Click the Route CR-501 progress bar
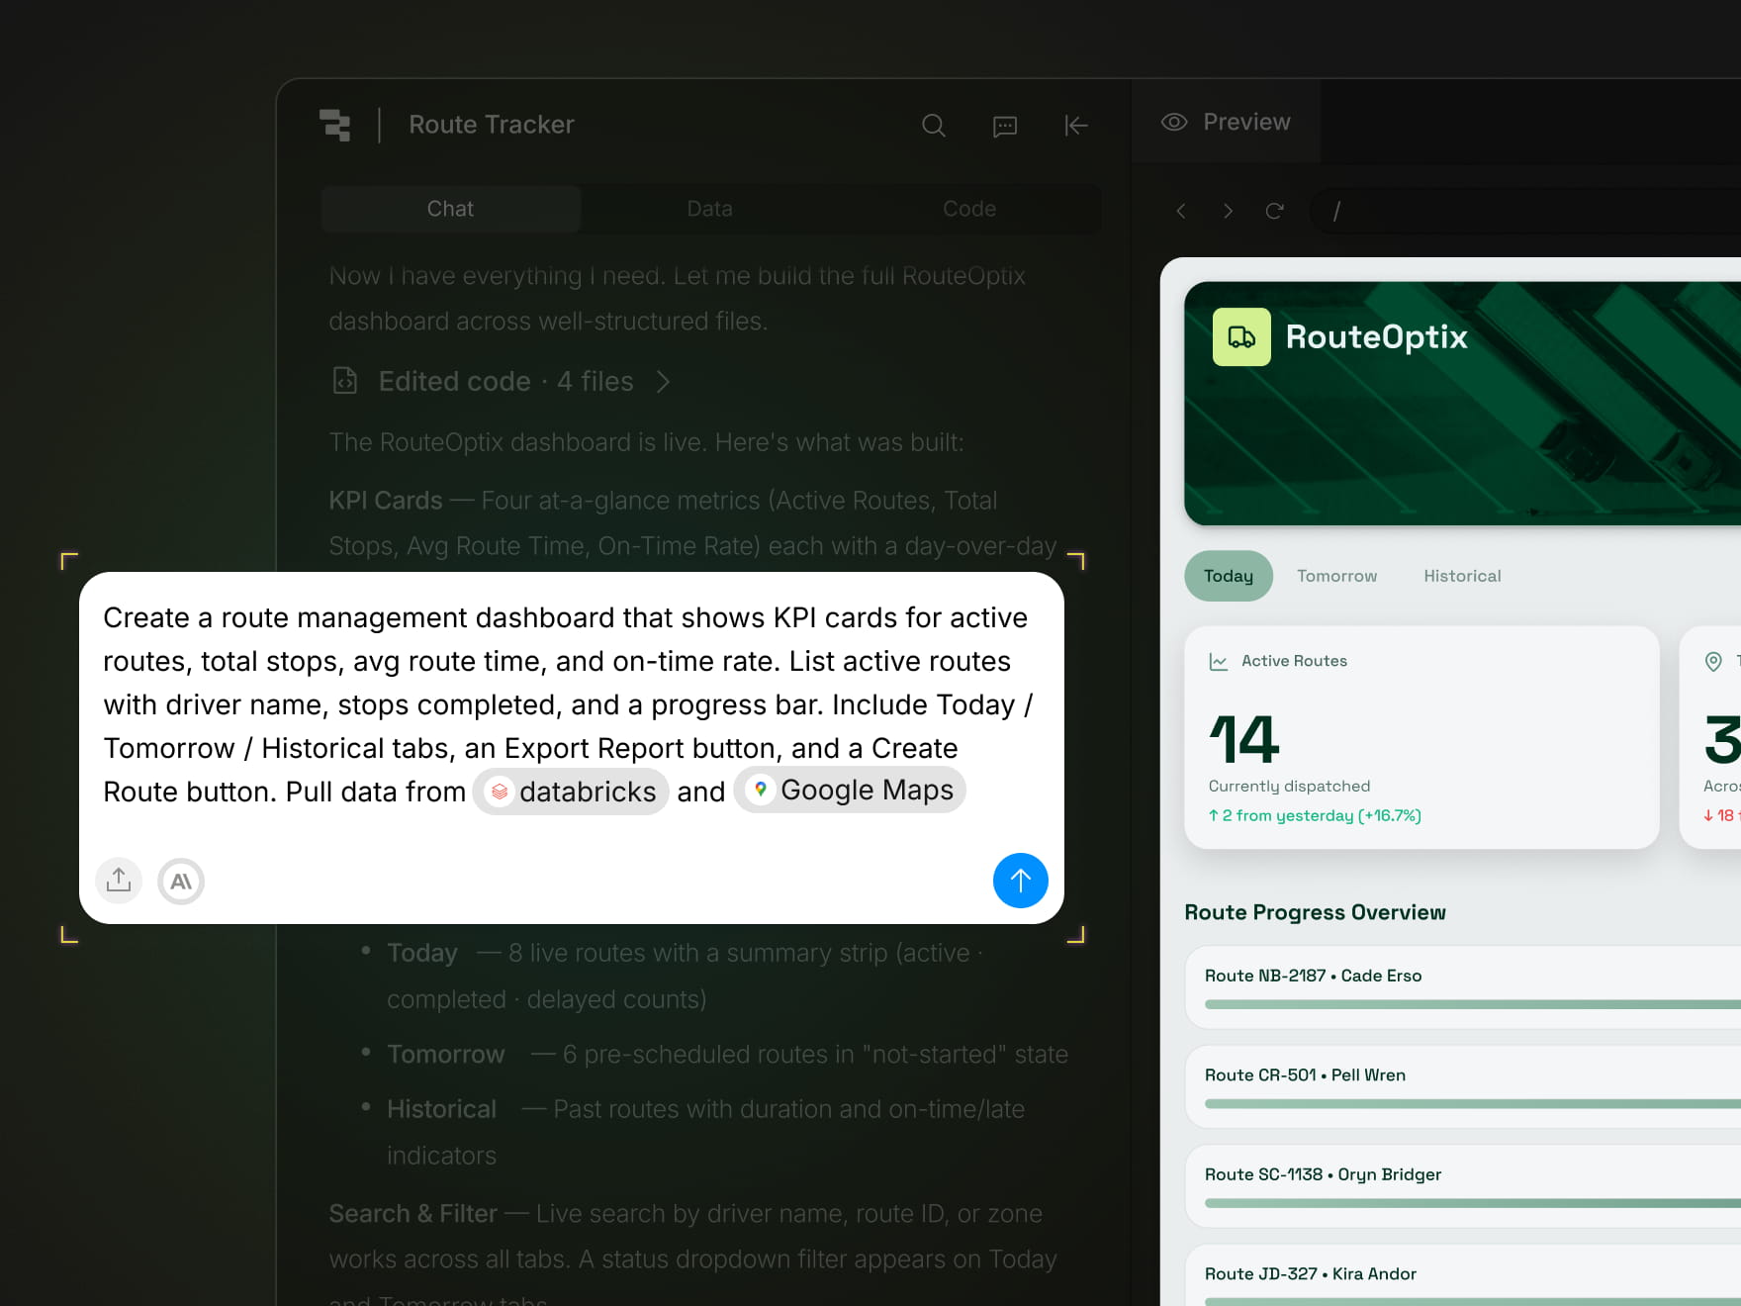Screen dimensions: 1741x1306 1473,1103
